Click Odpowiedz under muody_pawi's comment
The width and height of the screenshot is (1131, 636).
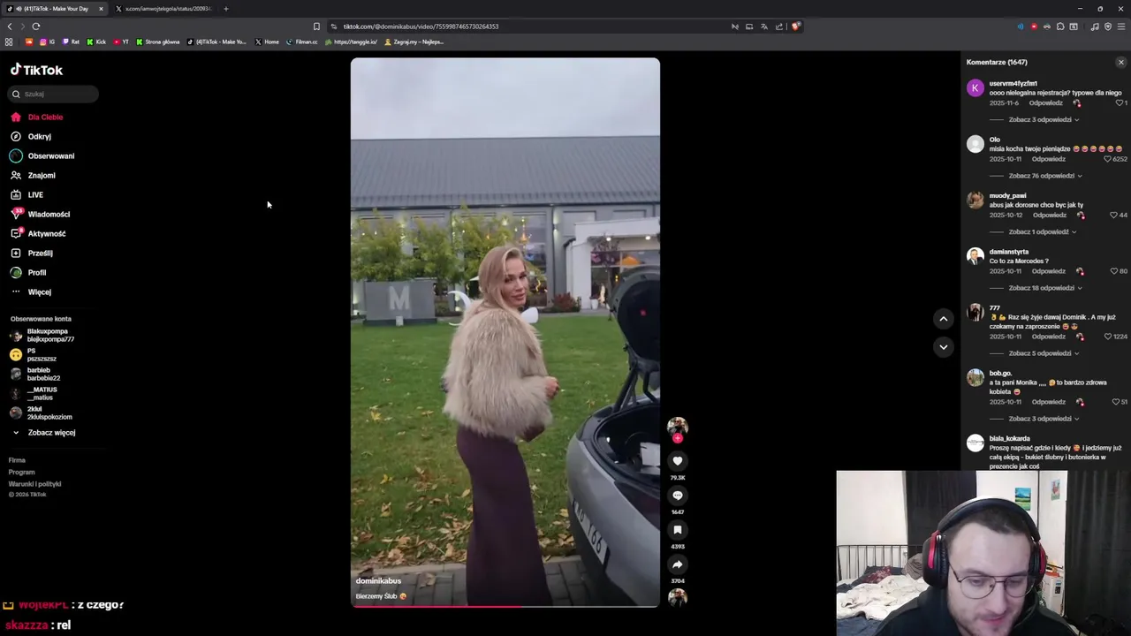coord(1050,215)
